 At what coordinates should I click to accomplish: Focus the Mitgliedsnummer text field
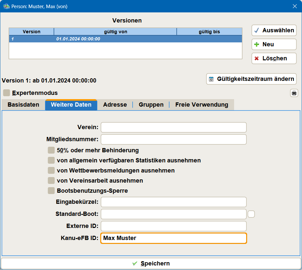173,140
